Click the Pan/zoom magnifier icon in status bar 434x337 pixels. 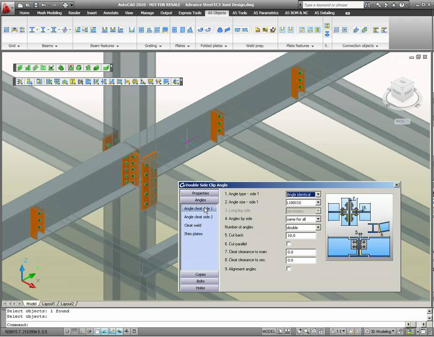tap(307, 331)
